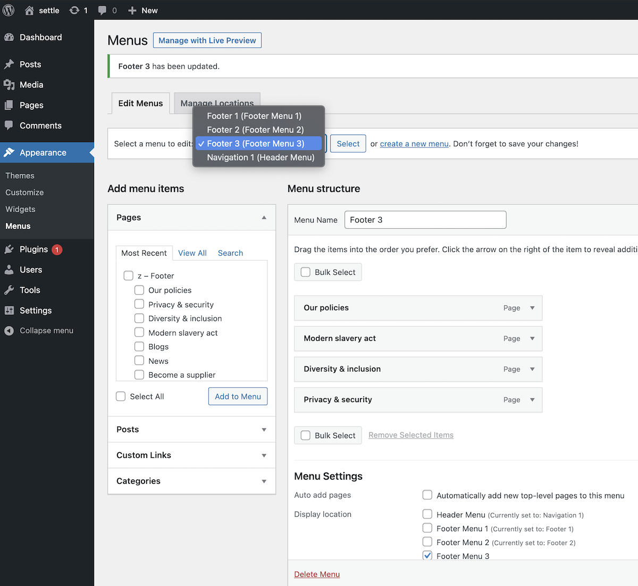This screenshot has width=638, height=586.
Task: Toggle the upper Bulk Select checkbox
Action: (x=306, y=272)
